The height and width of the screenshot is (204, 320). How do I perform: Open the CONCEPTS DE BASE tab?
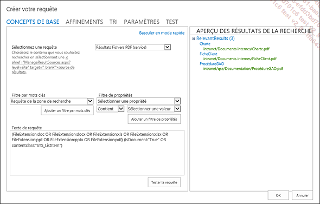click(33, 22)
